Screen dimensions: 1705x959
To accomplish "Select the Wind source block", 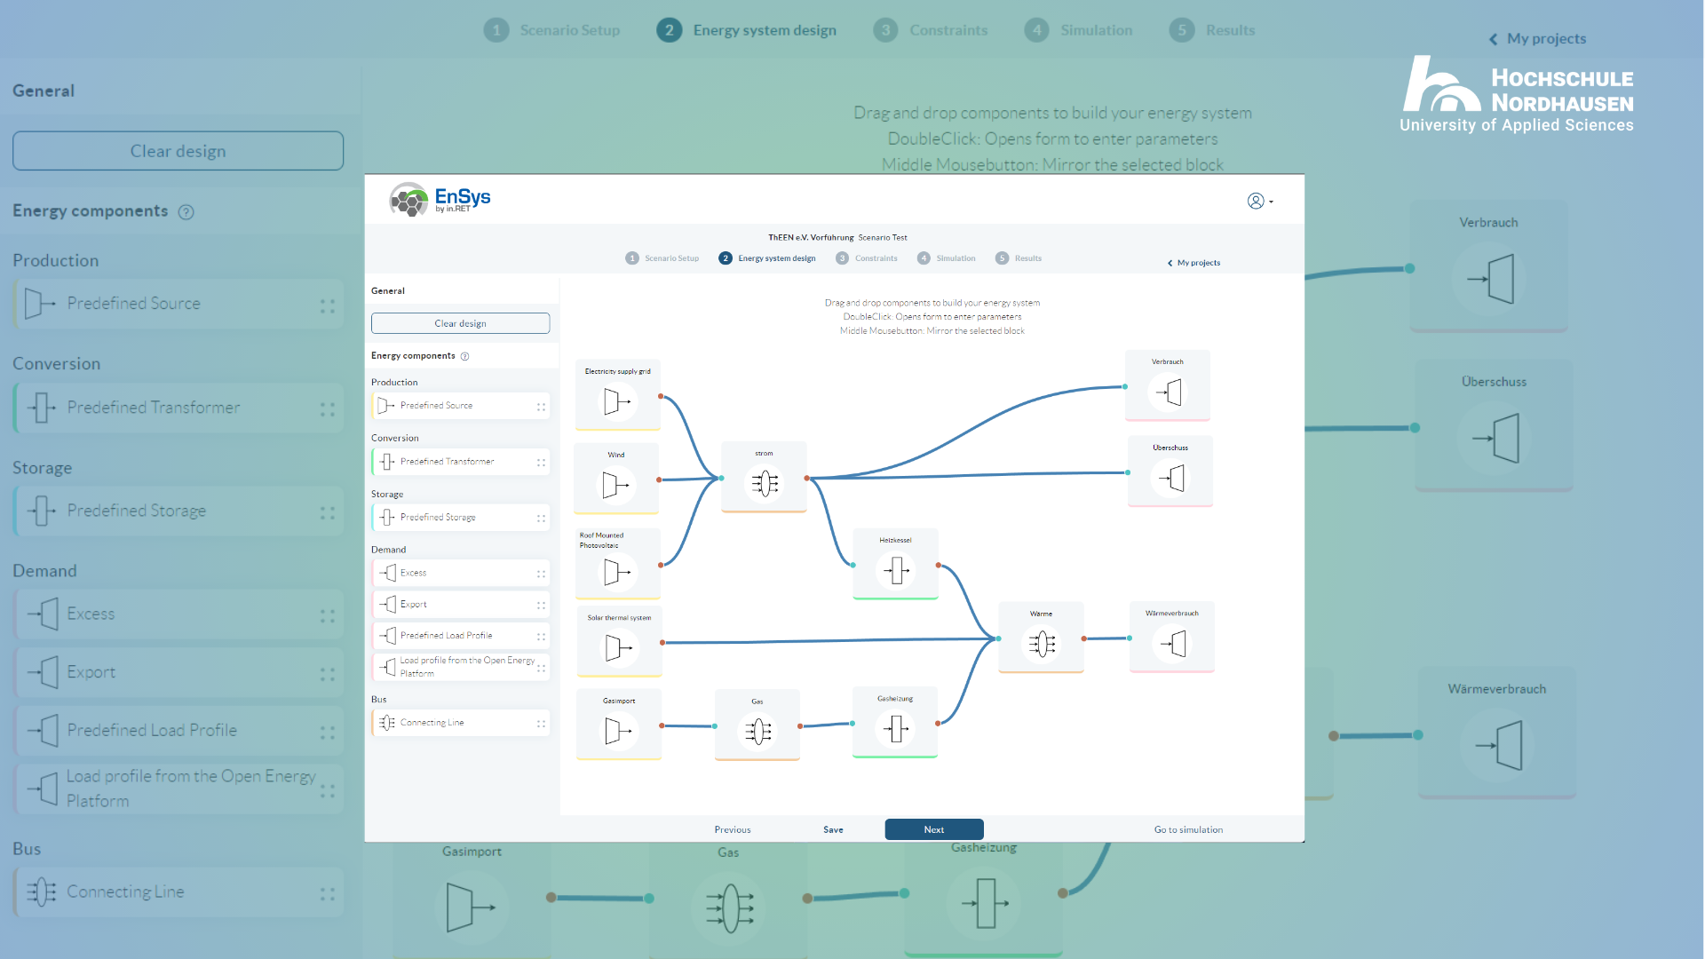I will (x=616, y=479).
